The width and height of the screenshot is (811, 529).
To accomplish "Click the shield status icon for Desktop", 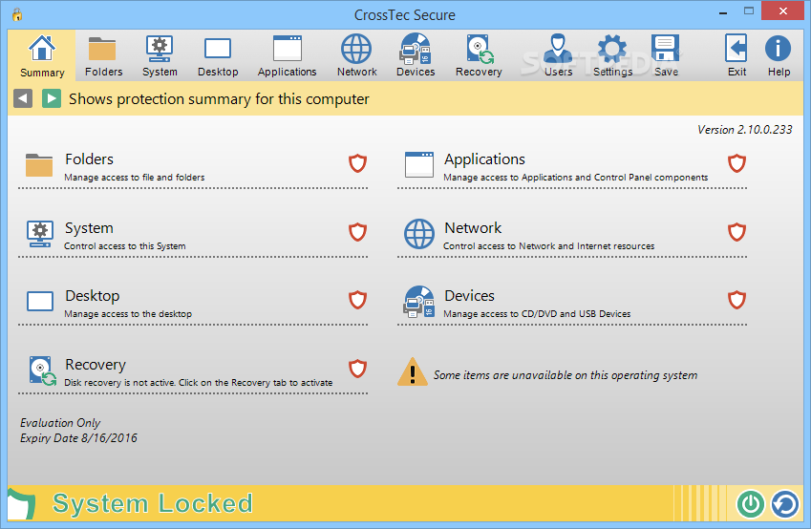I will (x=357, y=300).
